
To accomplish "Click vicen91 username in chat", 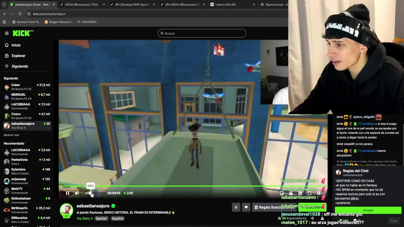I will (x=350, y=144).
